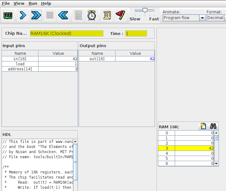The height and width of the screenshot is (191, 226).
Task: Click the fast forward Run button
Action: point(36,15)
